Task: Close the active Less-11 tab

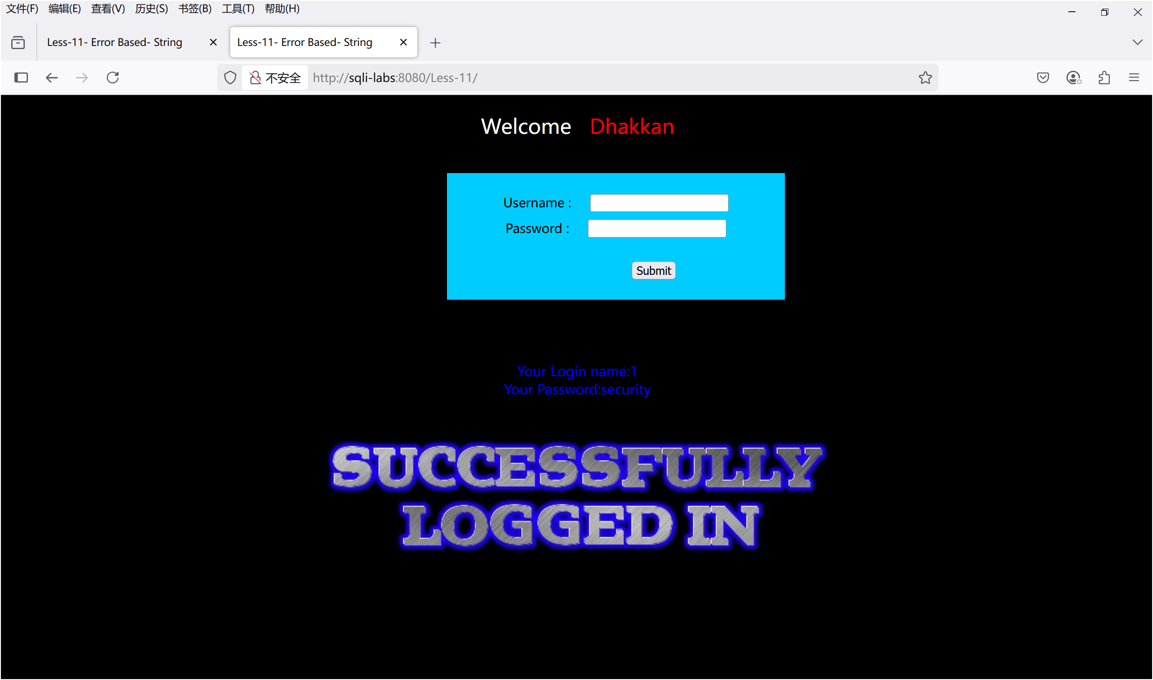Action: pyautogui.click(x=403, y=43)
